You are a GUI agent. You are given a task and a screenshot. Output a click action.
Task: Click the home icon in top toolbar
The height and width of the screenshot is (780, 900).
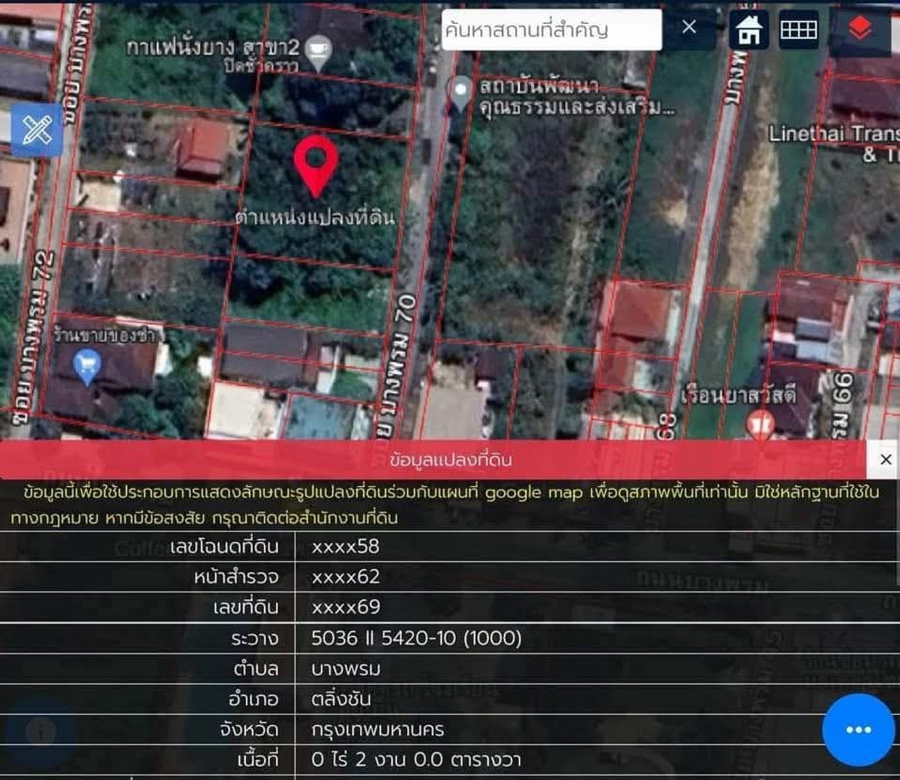[x=748, y=30]
